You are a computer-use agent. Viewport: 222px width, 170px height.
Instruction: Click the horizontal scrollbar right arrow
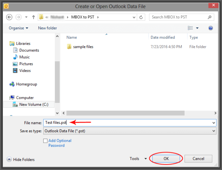click(215, 113)
